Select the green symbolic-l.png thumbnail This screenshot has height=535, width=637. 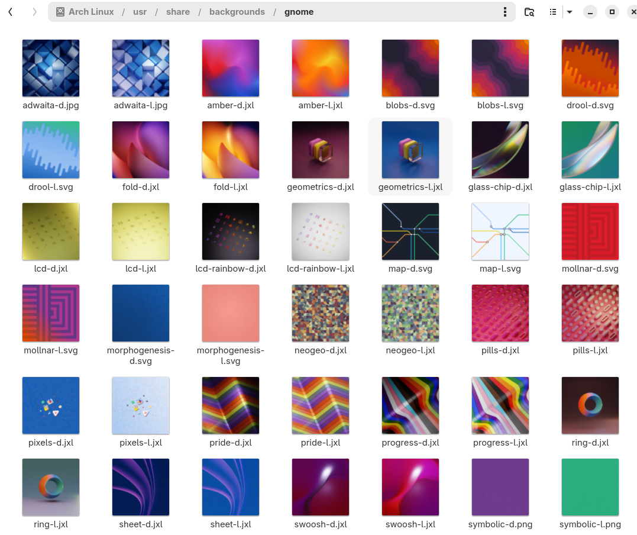(590, 487)
